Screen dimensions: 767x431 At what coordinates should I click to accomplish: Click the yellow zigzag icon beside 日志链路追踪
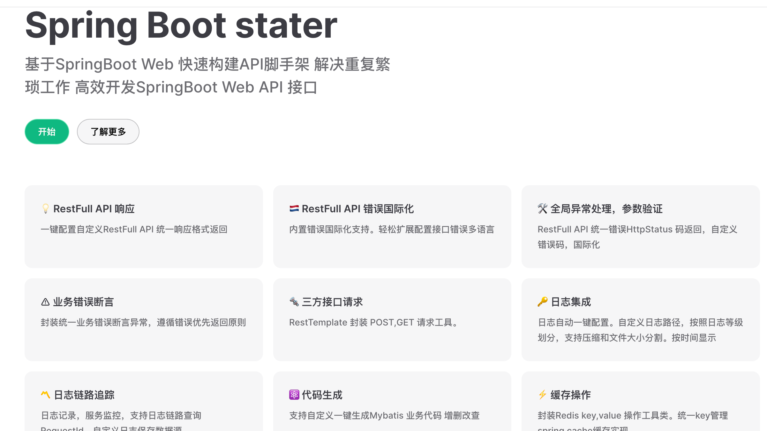pyautogui.click(x=46, y=395)
